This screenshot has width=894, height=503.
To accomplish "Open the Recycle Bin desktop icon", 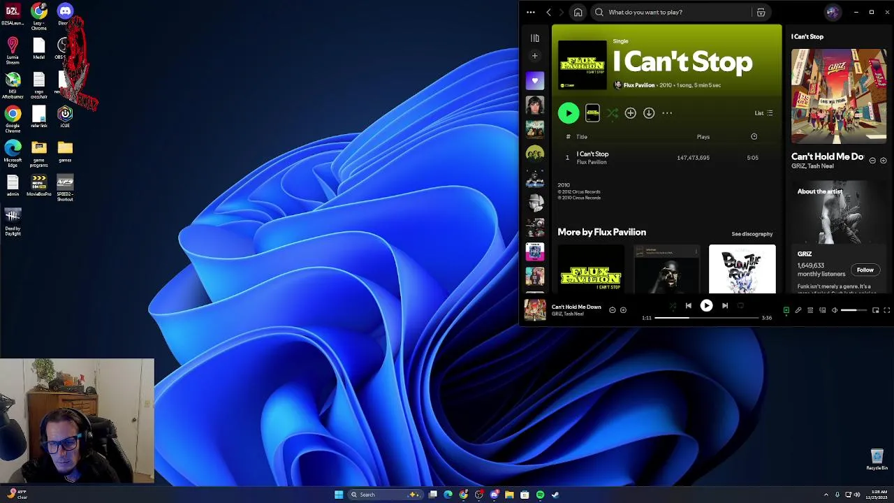I will [x=877, y=460].
